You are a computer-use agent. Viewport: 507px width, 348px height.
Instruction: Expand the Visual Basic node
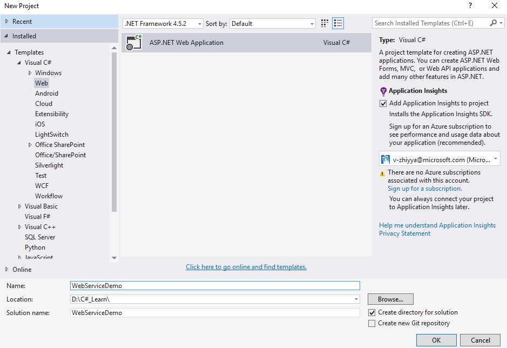19,206
